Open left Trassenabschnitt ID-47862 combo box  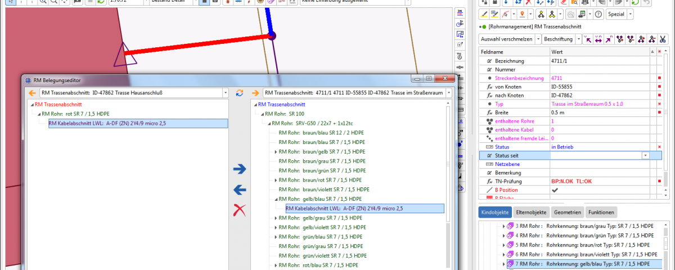click(226, 93)
